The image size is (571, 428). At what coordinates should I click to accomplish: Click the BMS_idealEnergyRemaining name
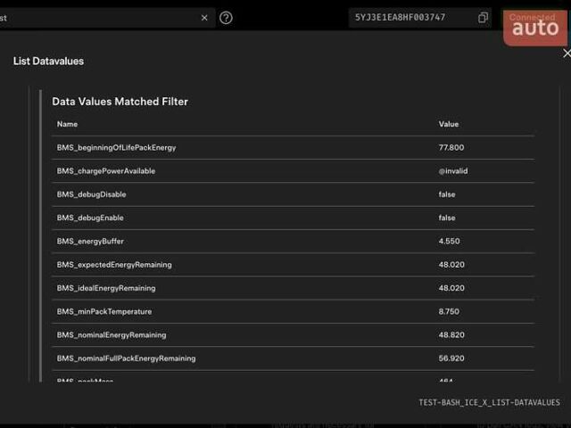tap(106, 288)
